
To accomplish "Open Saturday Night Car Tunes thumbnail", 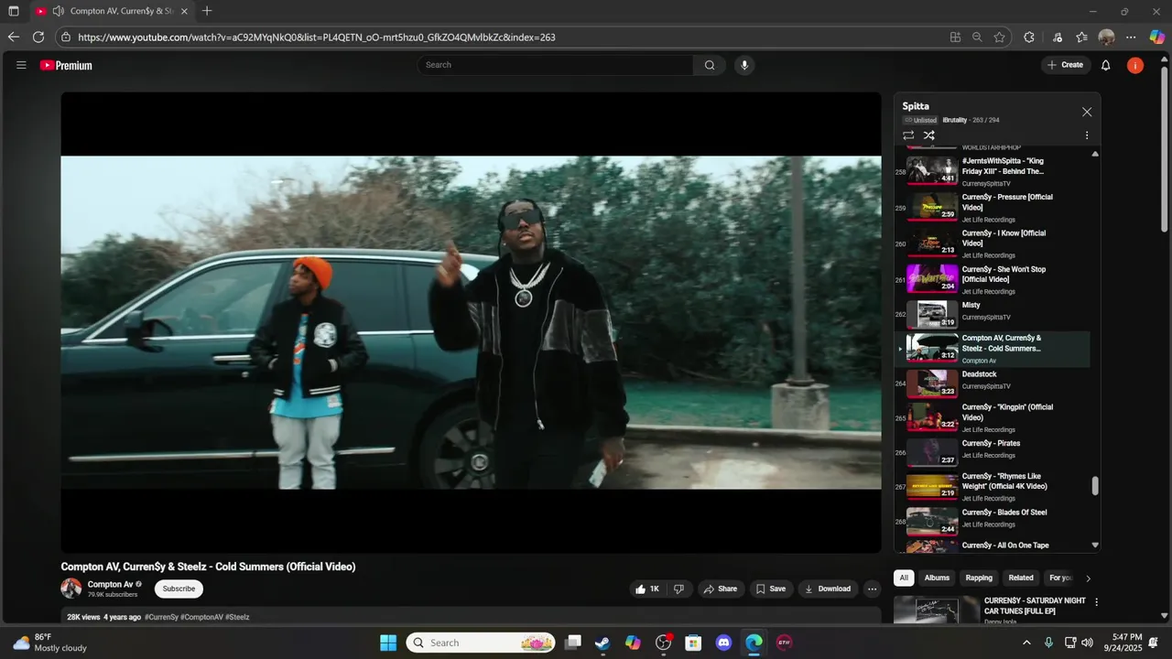I will pyautogui.click(x=936, y=610).
